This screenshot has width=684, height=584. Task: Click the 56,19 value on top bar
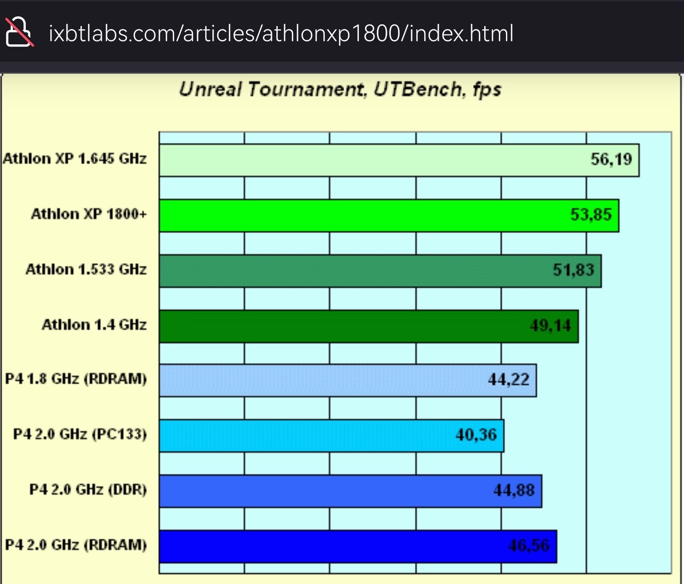pos(611,159)
